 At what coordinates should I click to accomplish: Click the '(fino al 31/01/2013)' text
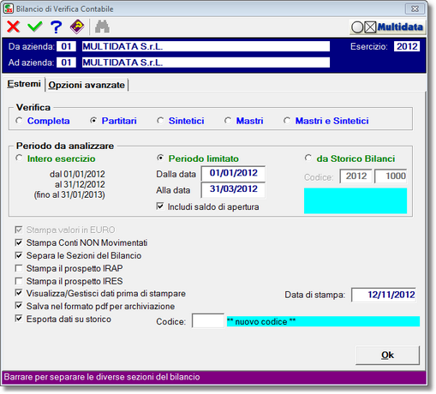click(69, 194)
